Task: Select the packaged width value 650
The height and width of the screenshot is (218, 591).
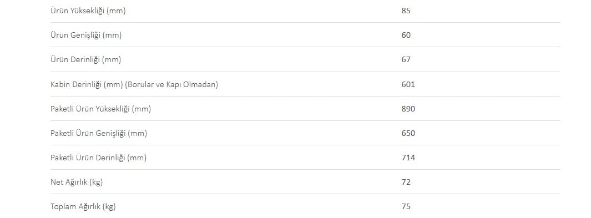Action: [x=408, y=133]
